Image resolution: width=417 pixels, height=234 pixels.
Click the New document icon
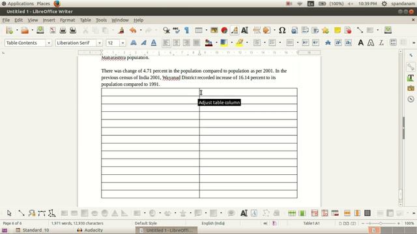pyautogui.click(x=9, y=31)
